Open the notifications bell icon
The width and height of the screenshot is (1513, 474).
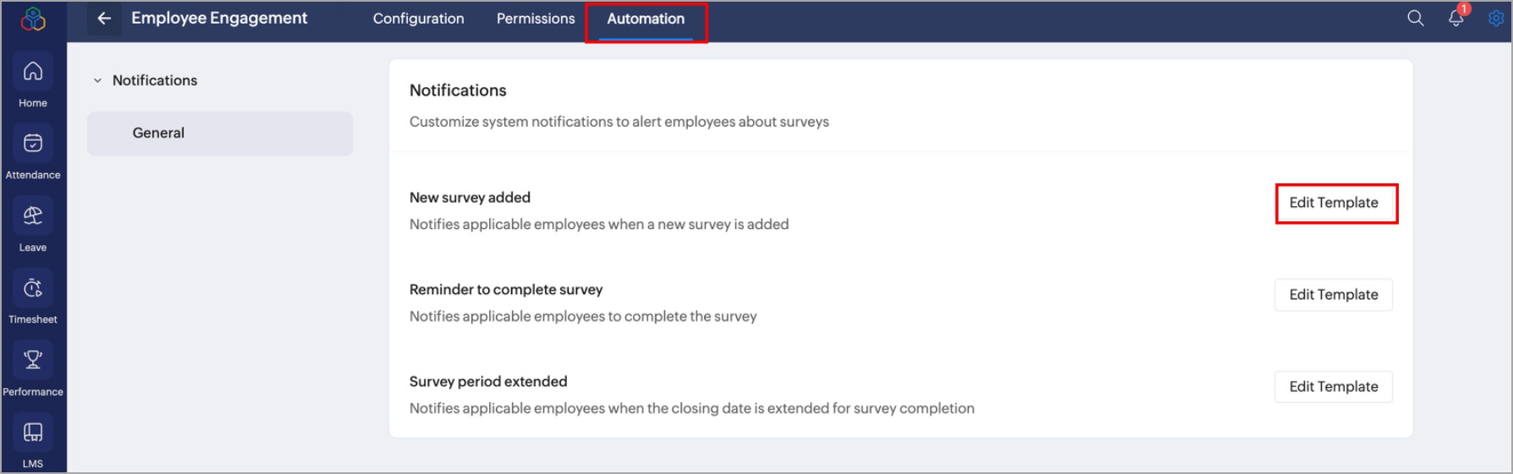pyautogui.click(x=1456, y=19)
